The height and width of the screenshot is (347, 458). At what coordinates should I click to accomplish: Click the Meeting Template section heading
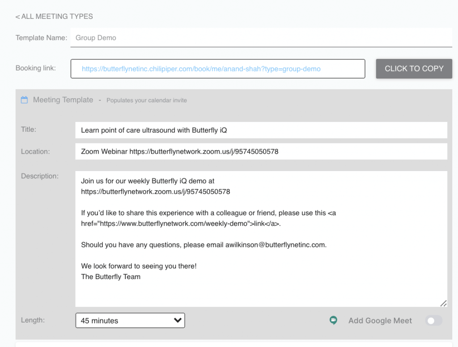(x=63, y=100)
